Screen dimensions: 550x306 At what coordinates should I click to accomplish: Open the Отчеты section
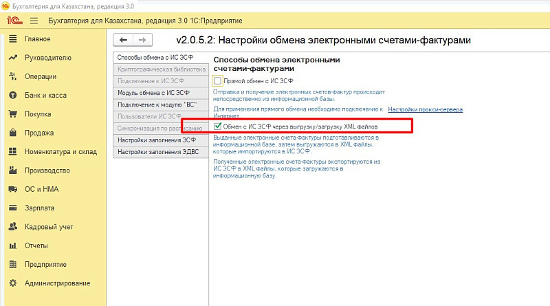pyautogui.click(x=36, y=245)
